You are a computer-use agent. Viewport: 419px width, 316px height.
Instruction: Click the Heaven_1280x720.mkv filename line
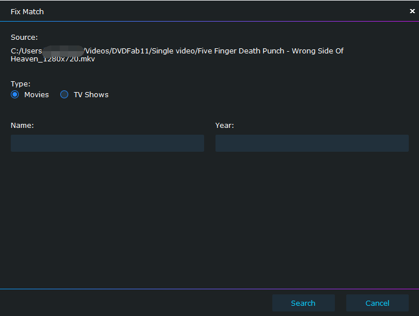tap(53, 59)
